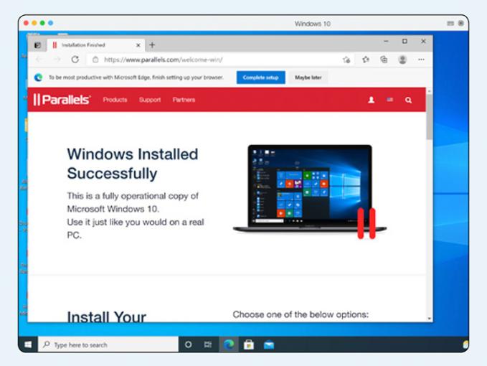
Task: Click the Edge logo in setup banner
Action: tap(39, 78)
